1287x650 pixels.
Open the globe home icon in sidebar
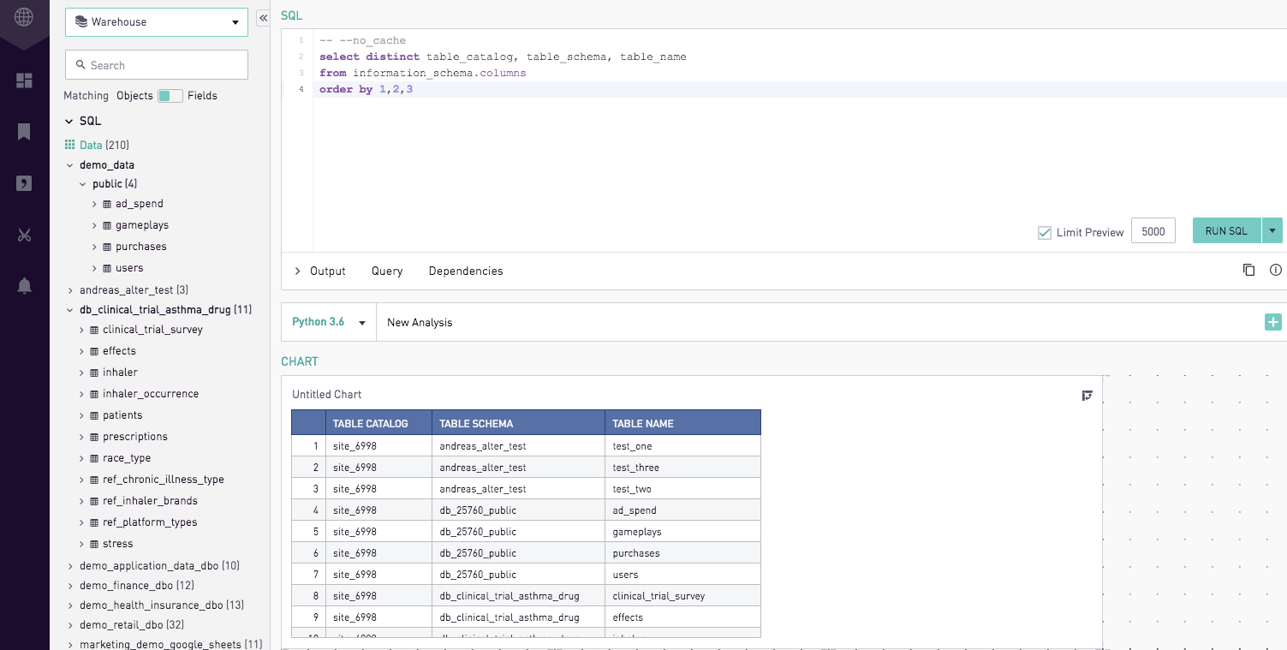click(24, 17)
